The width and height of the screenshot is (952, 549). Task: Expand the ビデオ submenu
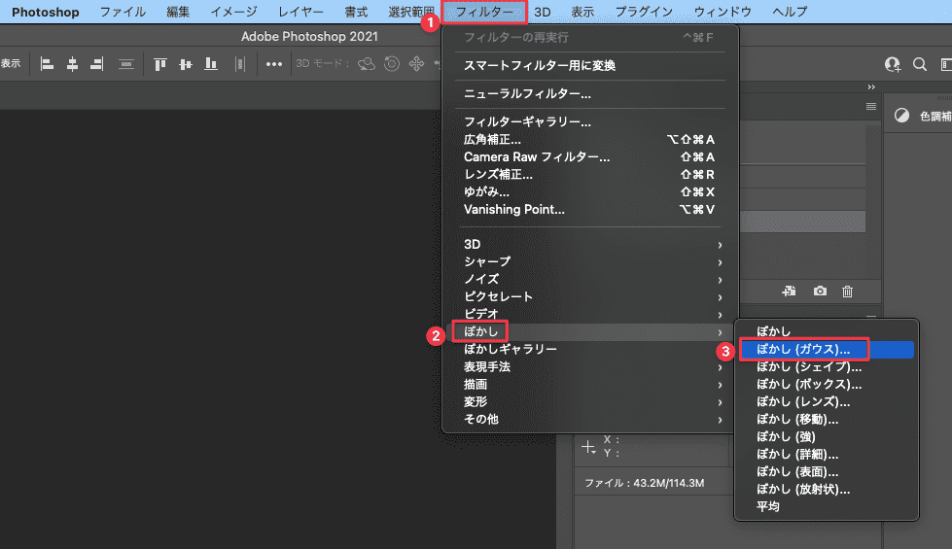pos(590,314)
